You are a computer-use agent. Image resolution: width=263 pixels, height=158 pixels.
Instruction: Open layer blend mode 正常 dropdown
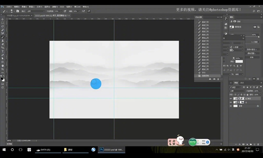click(237, 91)
